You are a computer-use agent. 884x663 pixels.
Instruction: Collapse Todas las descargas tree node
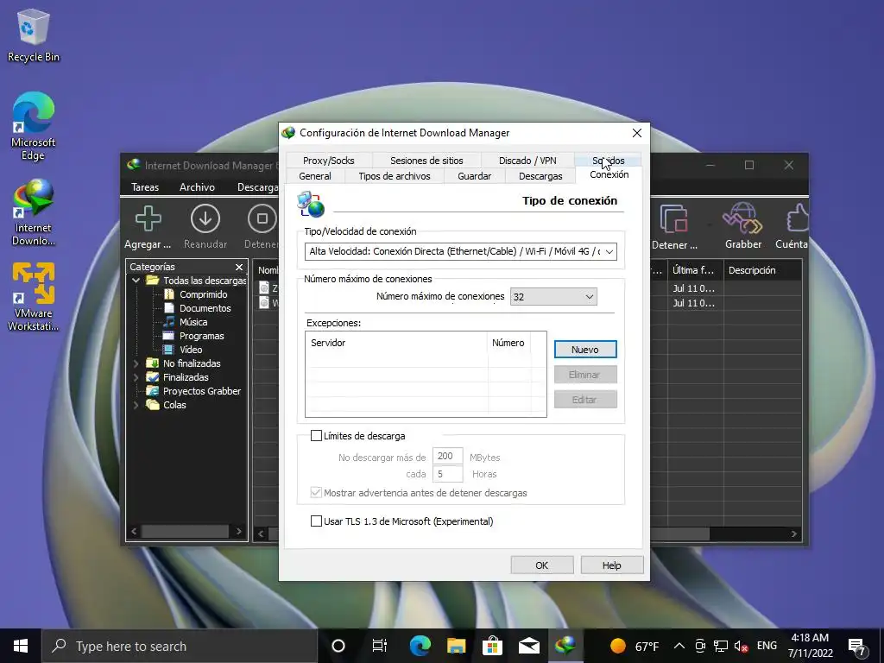pyautogui.click(x=136, y=281)
